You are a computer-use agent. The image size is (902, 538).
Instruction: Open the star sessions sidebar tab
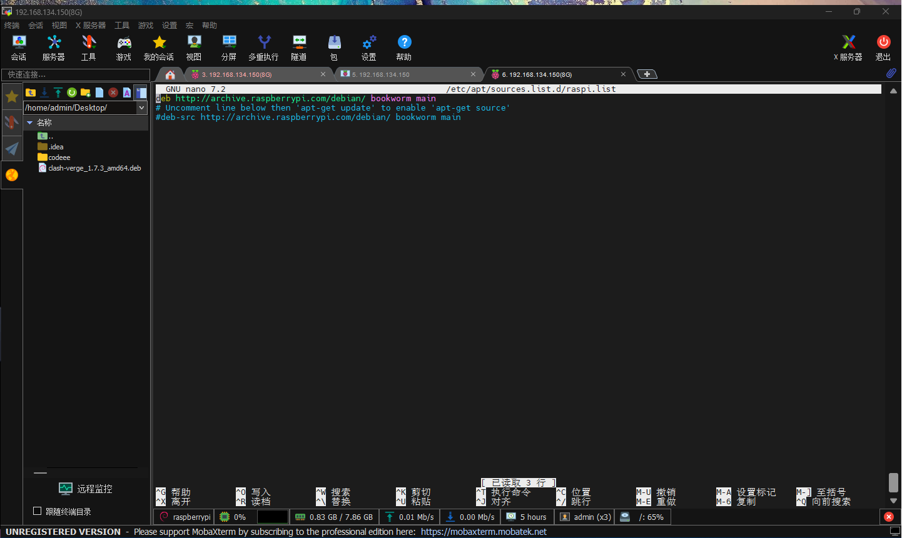pyautogui.click(x=12, y=96)
